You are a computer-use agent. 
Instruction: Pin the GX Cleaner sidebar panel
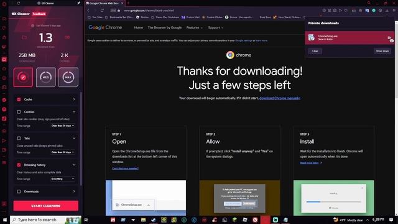(78, 3)
